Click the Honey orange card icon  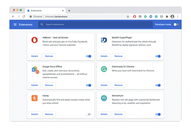pyautogui.click(x=35, y=98)
